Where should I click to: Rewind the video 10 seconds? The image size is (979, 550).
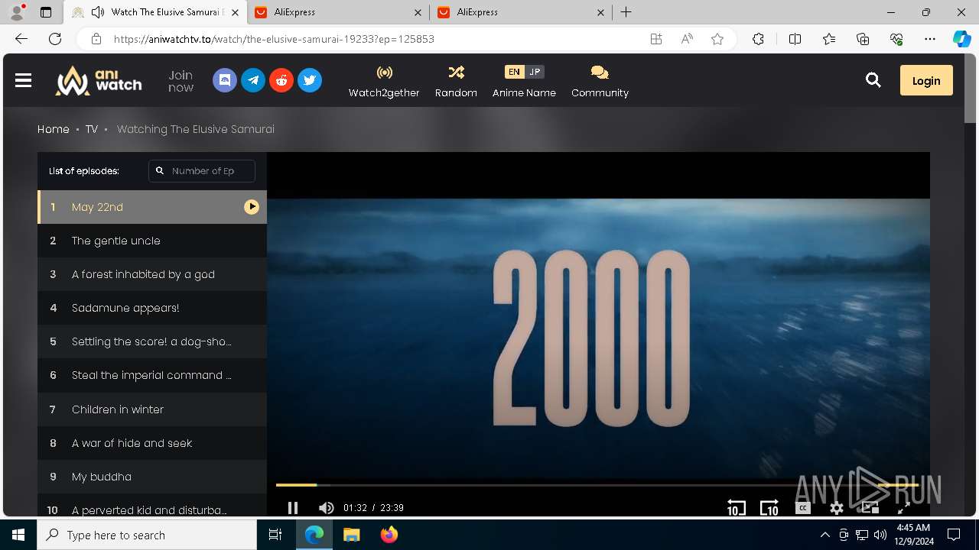[x=736, y=508]
